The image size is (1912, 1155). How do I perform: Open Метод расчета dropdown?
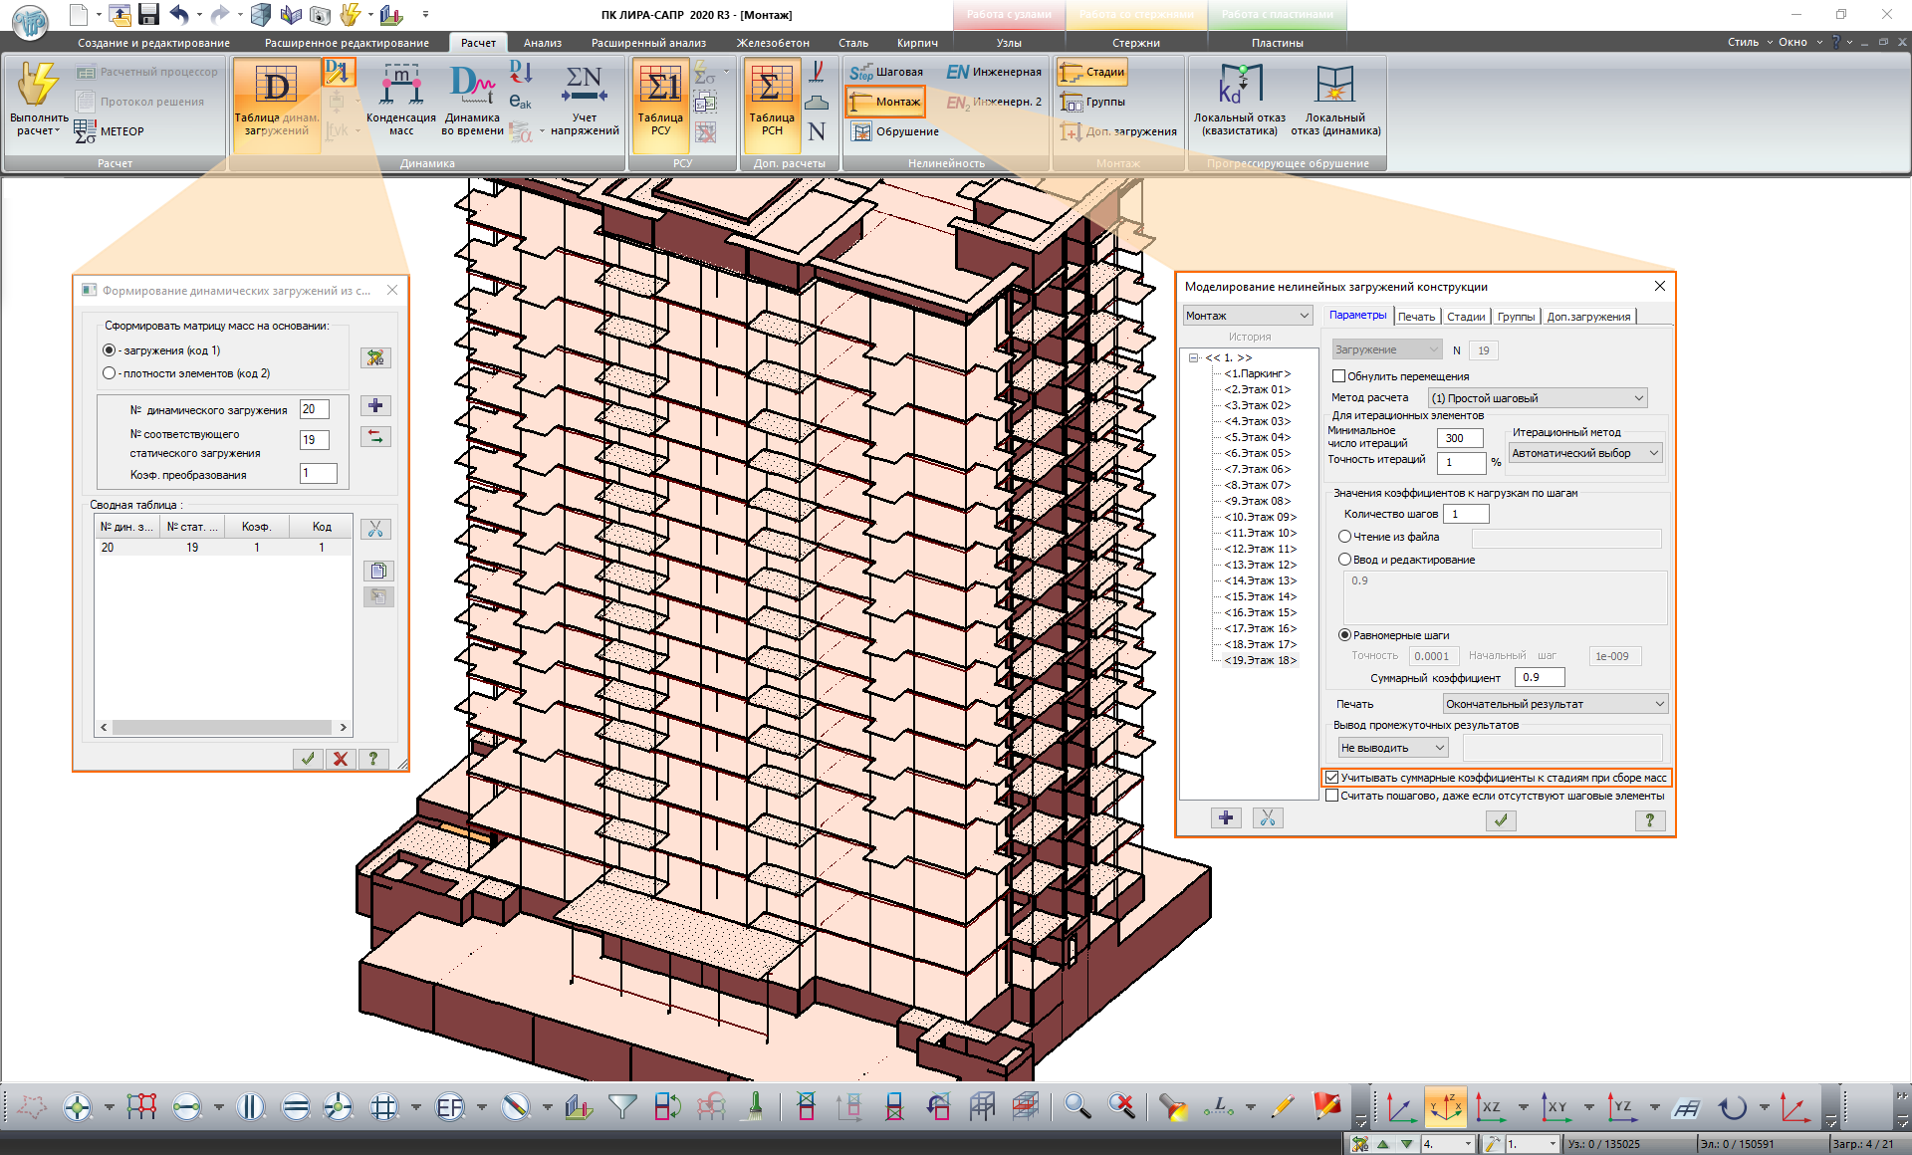pos(1539,398)
